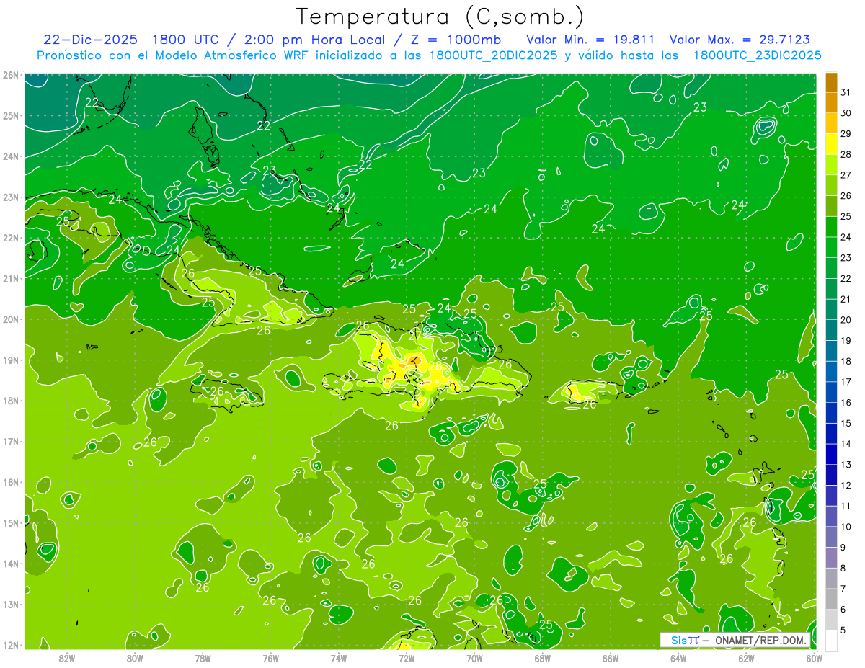Screen dimensions: 865x668
Task: Click the "1800UTC_23DIC2025" valid-until time
Action: (757, 55)
